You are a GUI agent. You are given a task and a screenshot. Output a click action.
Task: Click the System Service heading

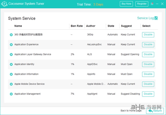22,18
